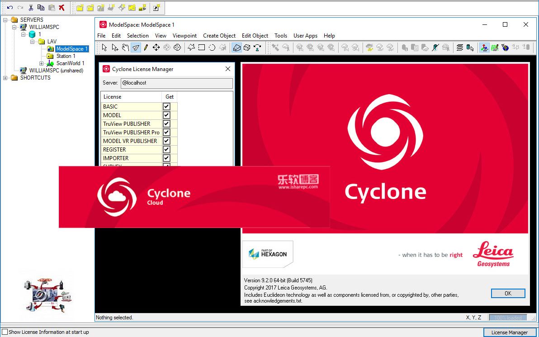Click the 100% loaded progress indicator
The height and width of the screenshot is (337, 539).
pos(507,318)
